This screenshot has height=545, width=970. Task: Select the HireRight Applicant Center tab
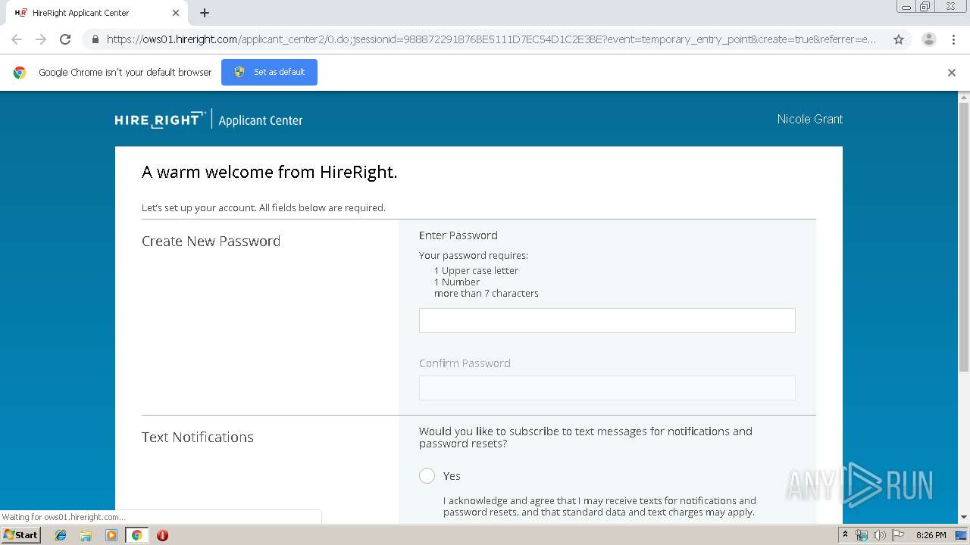pyautogui.click(x=97, y=13)
